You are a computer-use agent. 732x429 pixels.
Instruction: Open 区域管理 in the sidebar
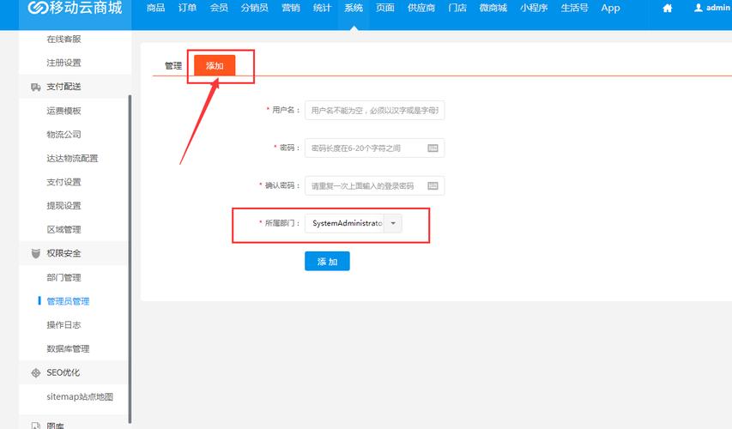[64, 230]
